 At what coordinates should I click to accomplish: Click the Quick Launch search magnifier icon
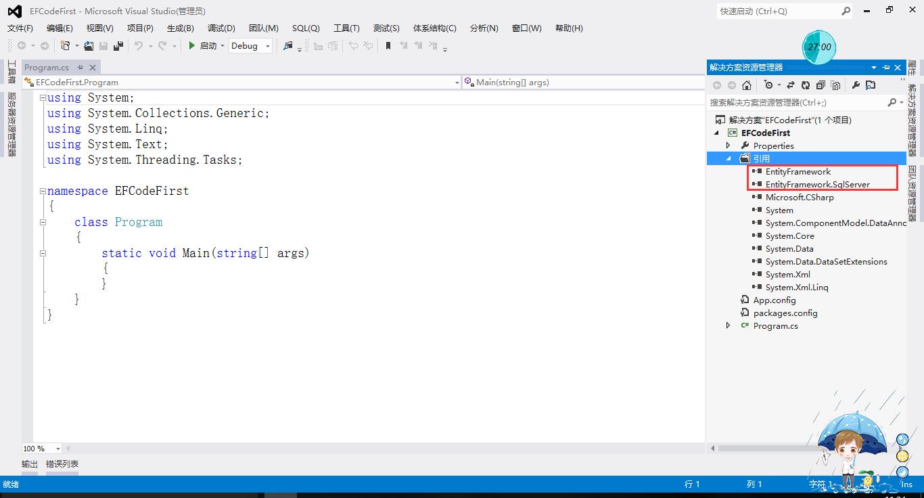pos(846,11)
